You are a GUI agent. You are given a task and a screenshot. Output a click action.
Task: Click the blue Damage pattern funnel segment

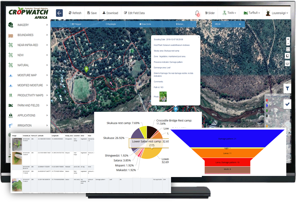(227, 139)
